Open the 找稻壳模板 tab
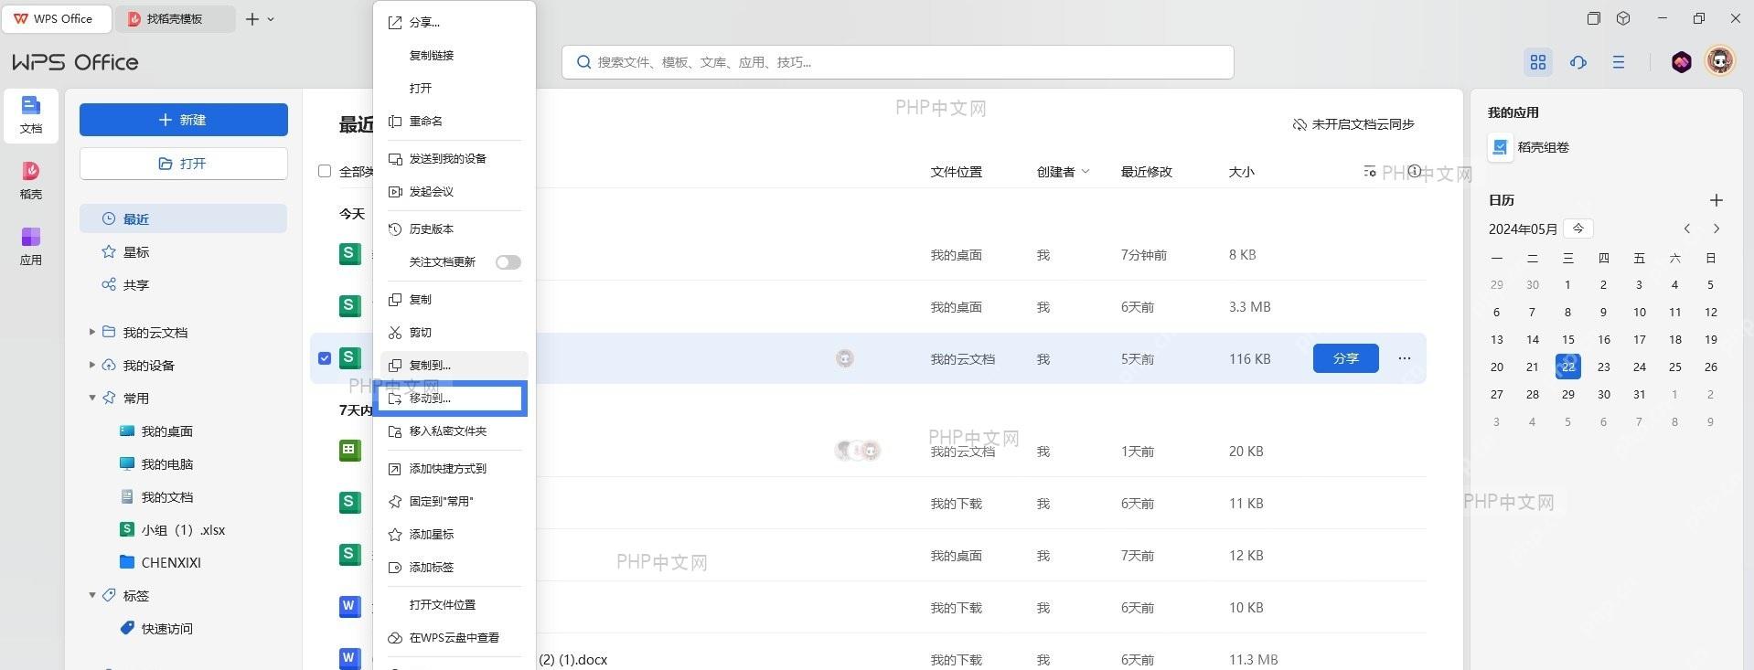The image size is (1754, 670). pos(176,18)
